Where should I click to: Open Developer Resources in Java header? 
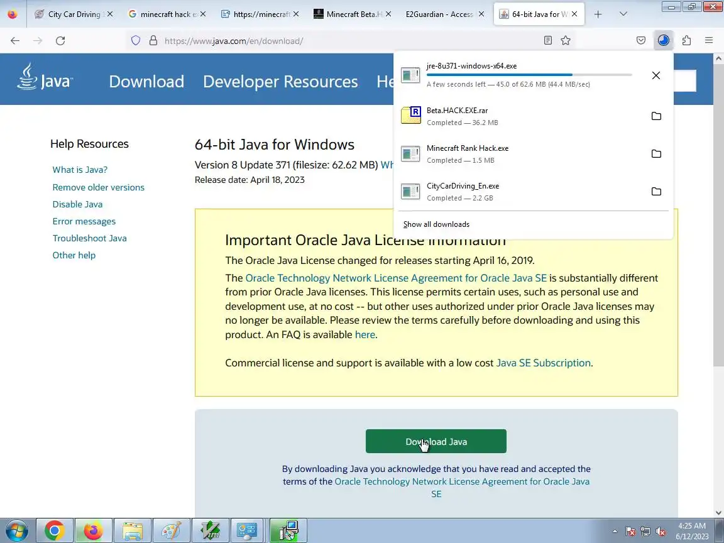tap(280, 81)
